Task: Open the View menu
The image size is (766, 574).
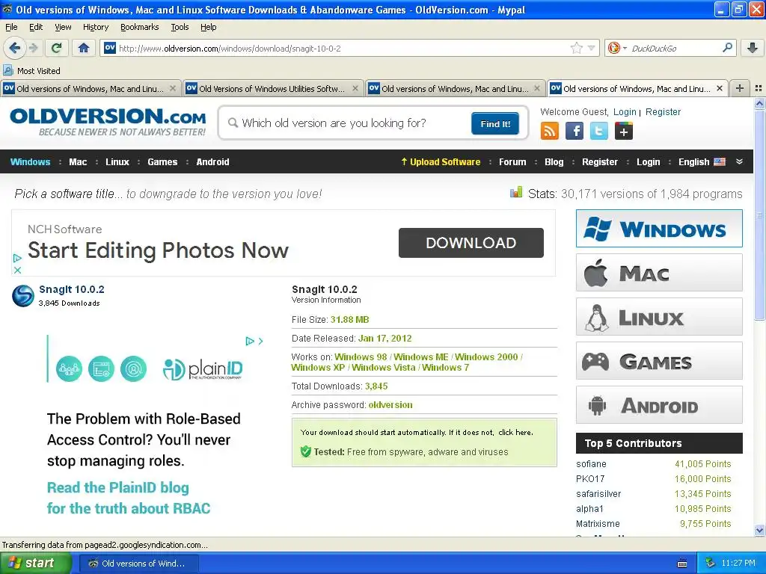Action: click(x=63, y=27)
